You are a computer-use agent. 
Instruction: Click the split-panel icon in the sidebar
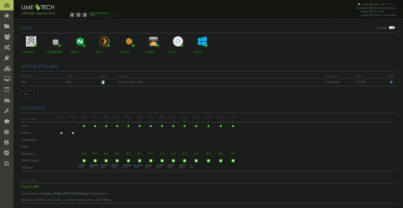pos(7,90)
